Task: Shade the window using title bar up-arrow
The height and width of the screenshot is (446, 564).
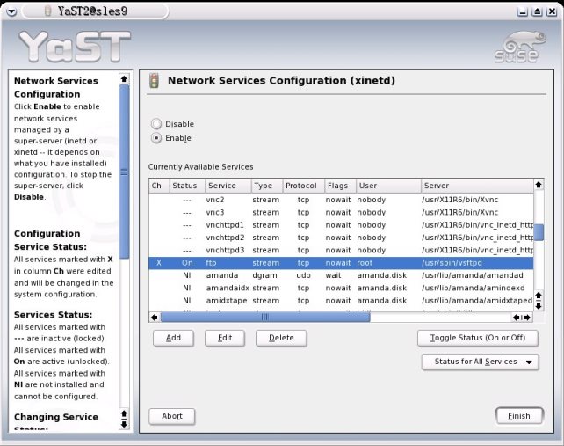Action: pyautogui.click(x=537, y=12)
